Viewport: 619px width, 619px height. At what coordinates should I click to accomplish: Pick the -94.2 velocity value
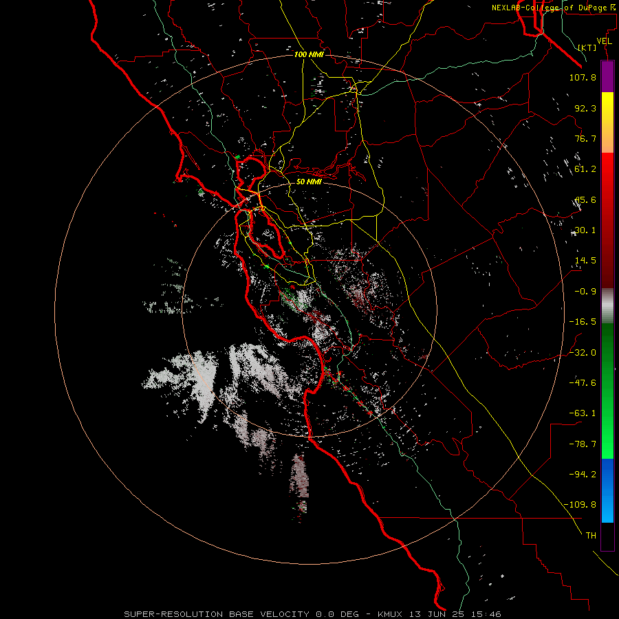coord(583,475)
